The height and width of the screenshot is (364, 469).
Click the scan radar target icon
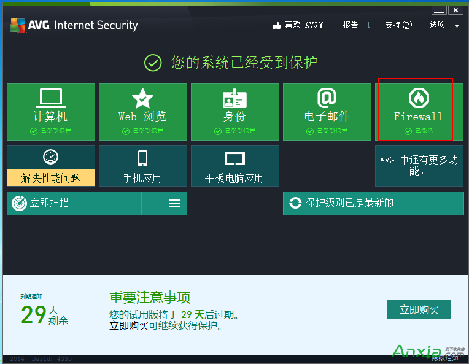[x=19, y=203]
